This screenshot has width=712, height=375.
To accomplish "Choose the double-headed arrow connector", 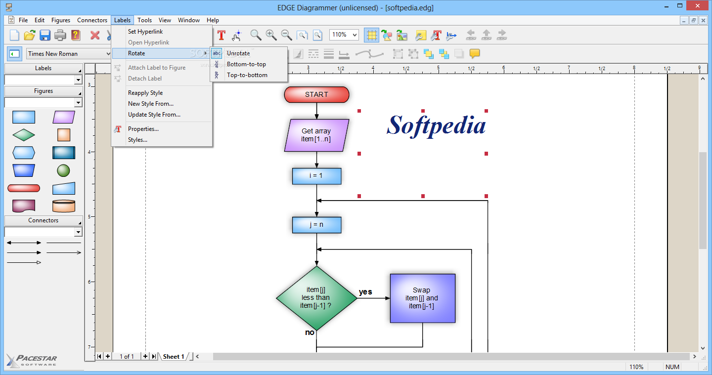I will point(24,243).
